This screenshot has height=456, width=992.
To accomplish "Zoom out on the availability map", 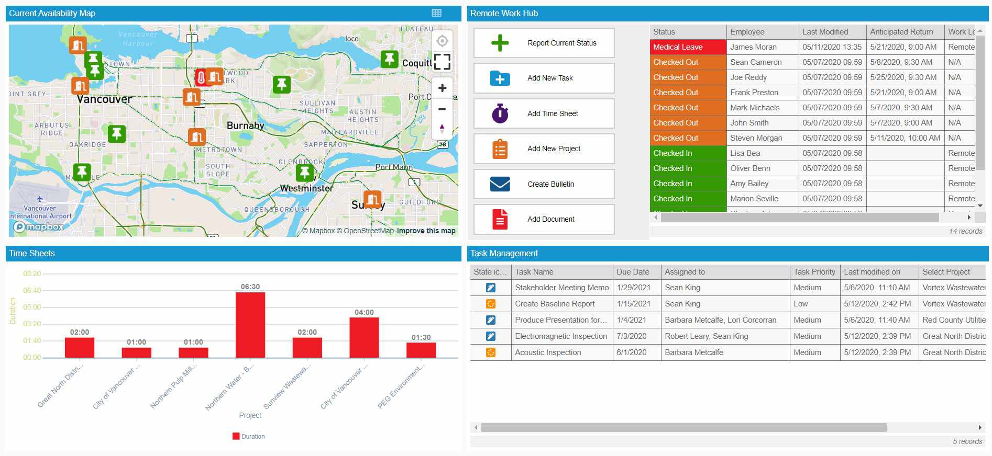I will pos(442,109).
